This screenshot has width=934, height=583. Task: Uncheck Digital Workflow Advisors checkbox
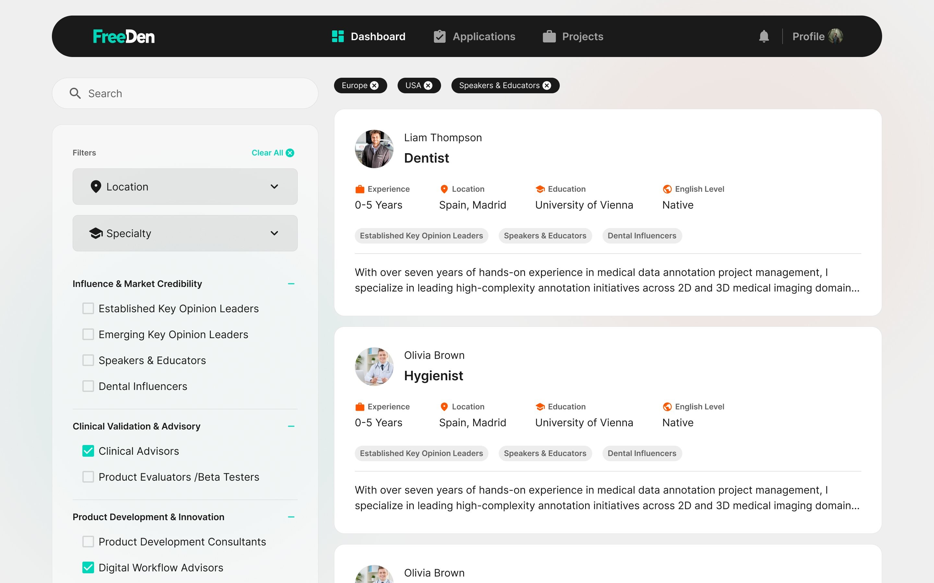(x=88, y=567)
